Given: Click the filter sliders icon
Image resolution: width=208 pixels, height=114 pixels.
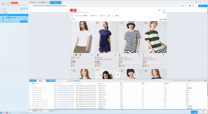Looking at the screenshot, I should (x=72, y=16).
